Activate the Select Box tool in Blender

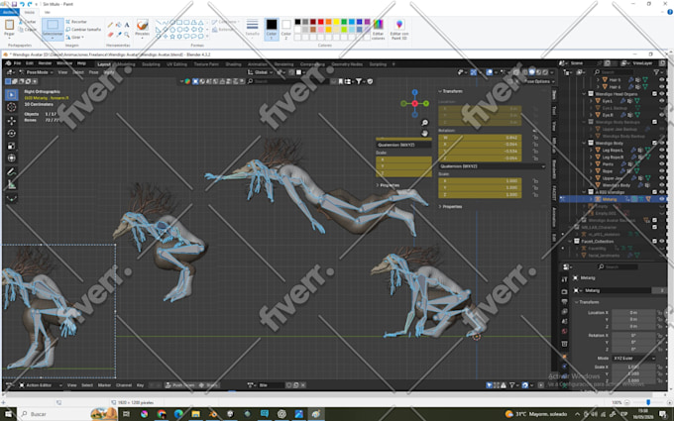pos(12,94)
